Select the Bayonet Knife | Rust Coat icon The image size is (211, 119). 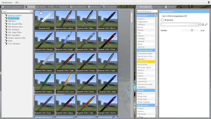(x=45, y=105)
